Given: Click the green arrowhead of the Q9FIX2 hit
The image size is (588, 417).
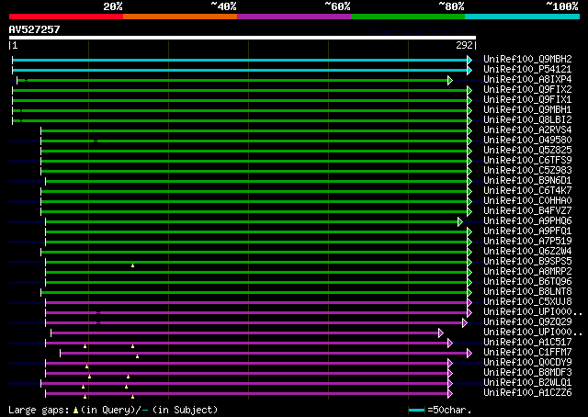Looking at the screenshot, I should pos(469,90).
